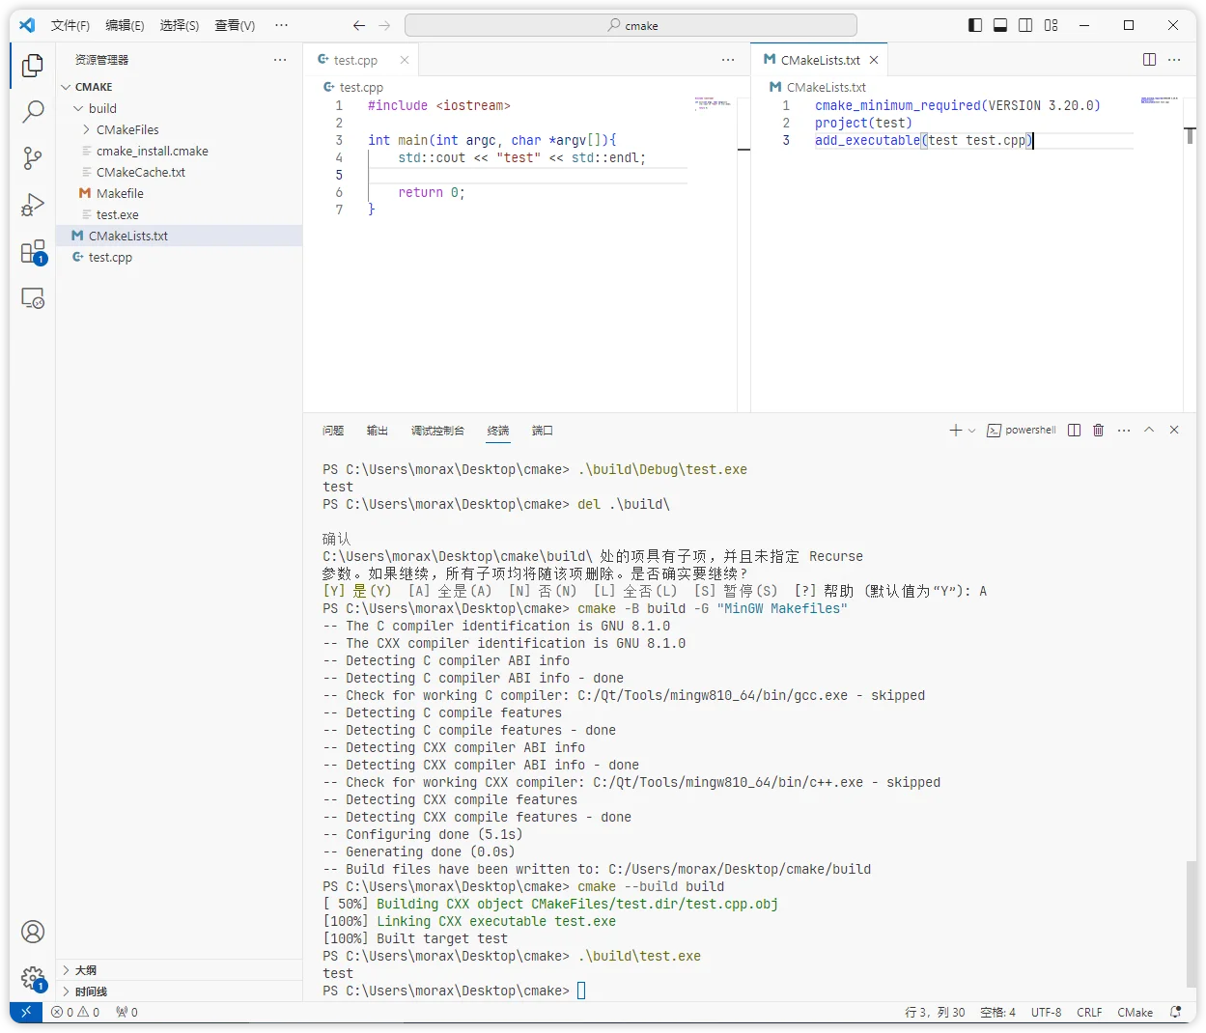Open the View (查看) menu

click(235, 25)
